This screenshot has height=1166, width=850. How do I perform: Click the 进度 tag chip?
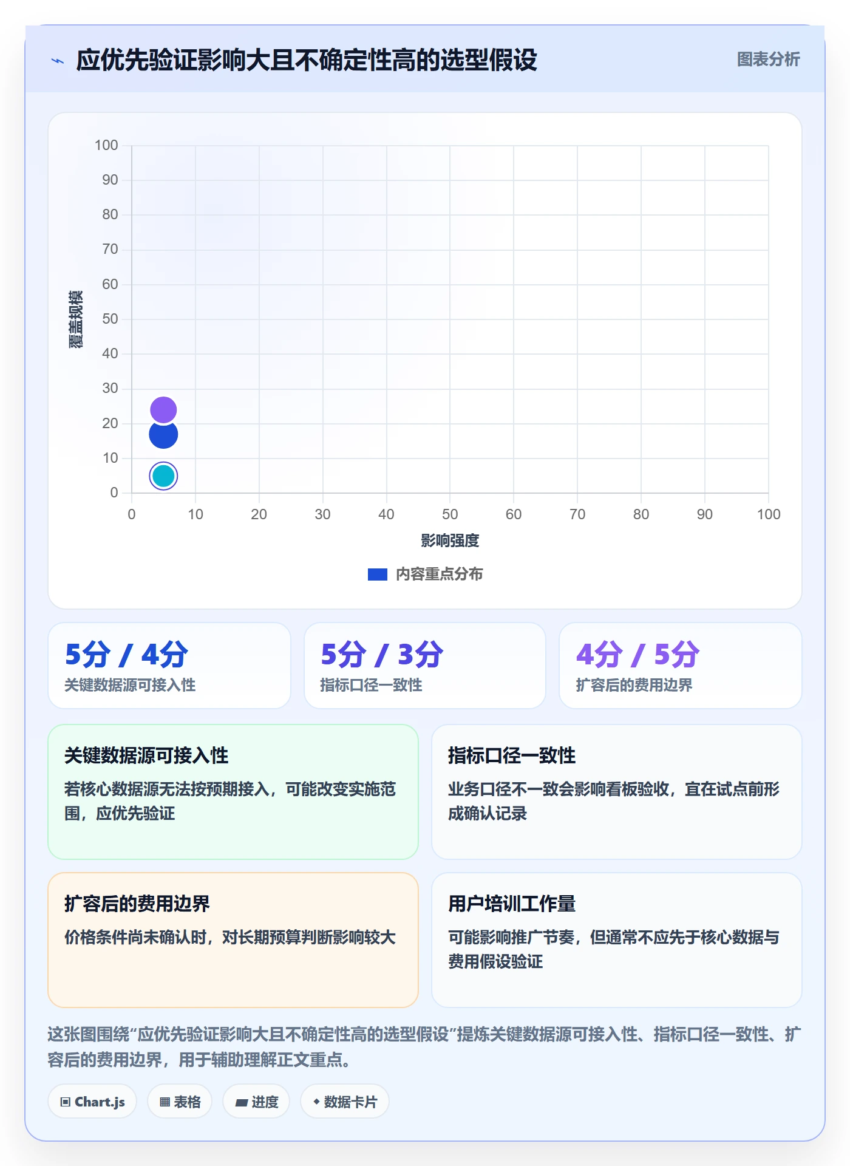256,1102
